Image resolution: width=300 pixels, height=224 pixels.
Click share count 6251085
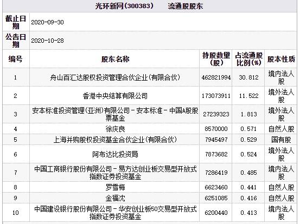[216, 198]
